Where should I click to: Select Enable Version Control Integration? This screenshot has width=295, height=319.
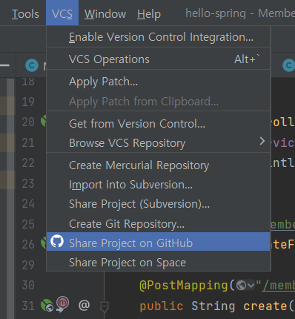(x=158, y=37)
